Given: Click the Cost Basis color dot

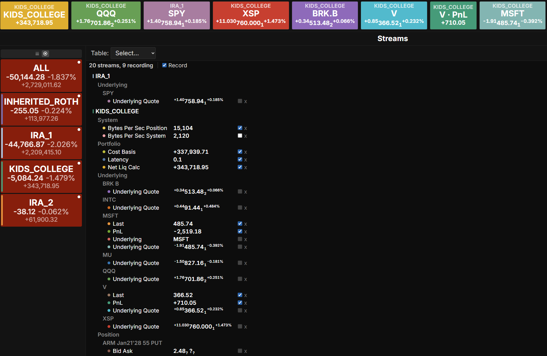Looking at the screenshot, I should [104, 152].
